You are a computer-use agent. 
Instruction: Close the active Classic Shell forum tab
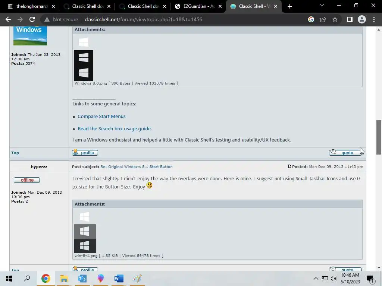pos(276,6)
